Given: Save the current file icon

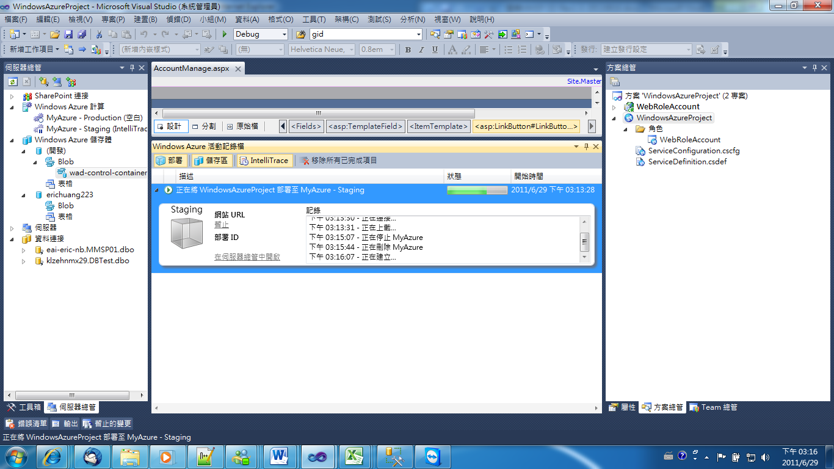Looking at the screenshot, I should [x=68, y=34].
